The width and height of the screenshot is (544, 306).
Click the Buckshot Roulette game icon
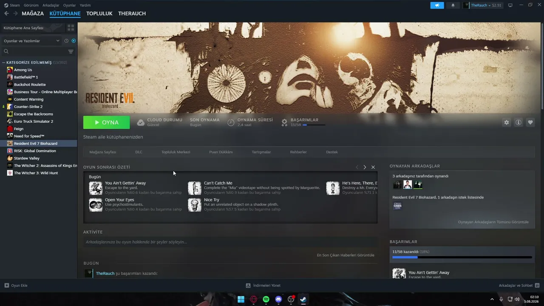pos(10,85)
